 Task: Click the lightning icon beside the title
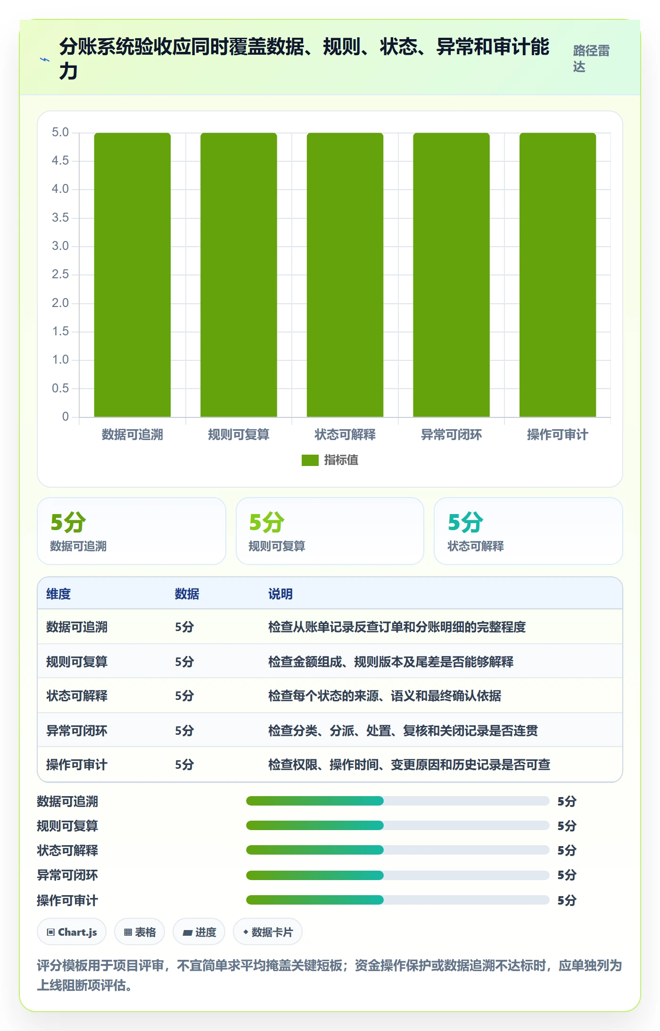[x=45, y=59]
